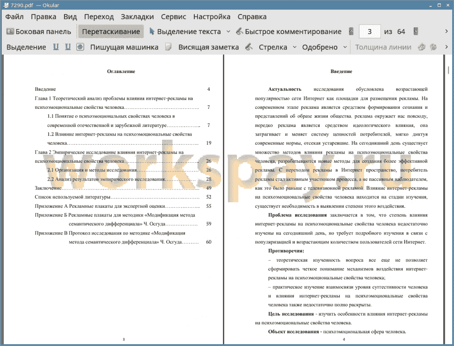Click the Введение entry in the table of contents

coord(45,89)
